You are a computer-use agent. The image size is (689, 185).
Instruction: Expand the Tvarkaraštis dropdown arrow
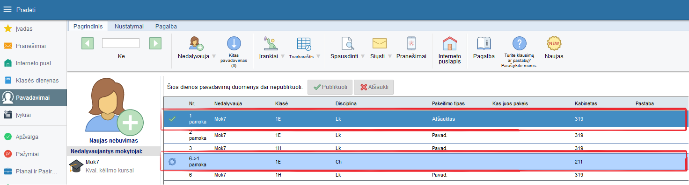pos(318,56)
